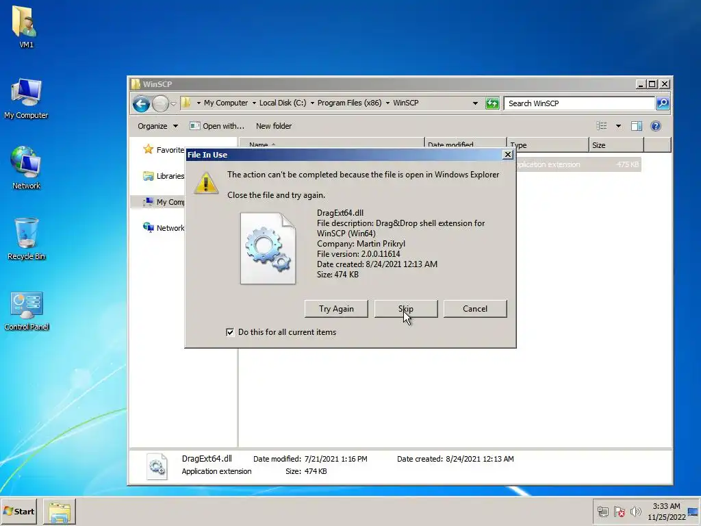The image size is (701, 526).
Task: Click the volume speaker tray icon
Action: click(635, 511)
